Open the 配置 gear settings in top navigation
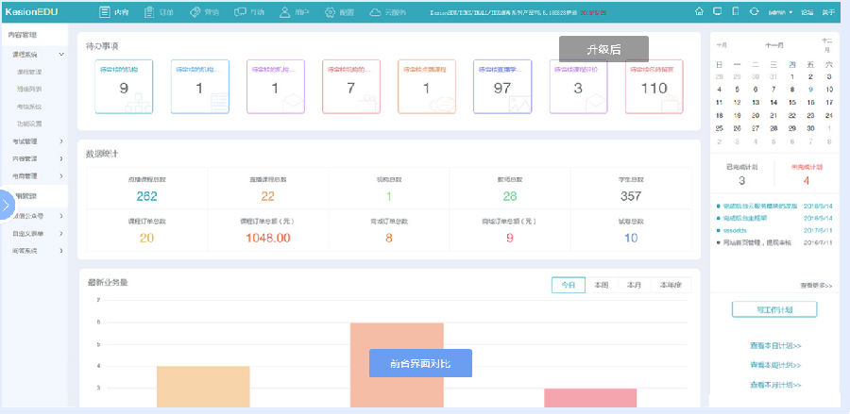850x414 pixels. click(x=337, y=12)
